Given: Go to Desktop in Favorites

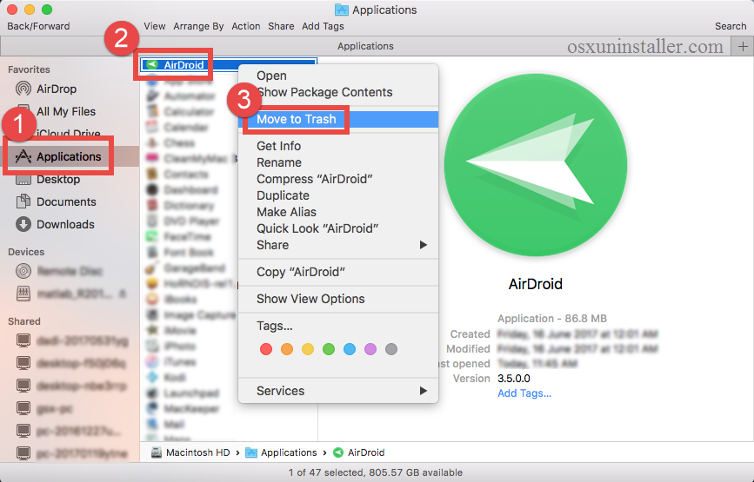Looking at the screenshot, I should pyautogui.click(x=58, y=179).
